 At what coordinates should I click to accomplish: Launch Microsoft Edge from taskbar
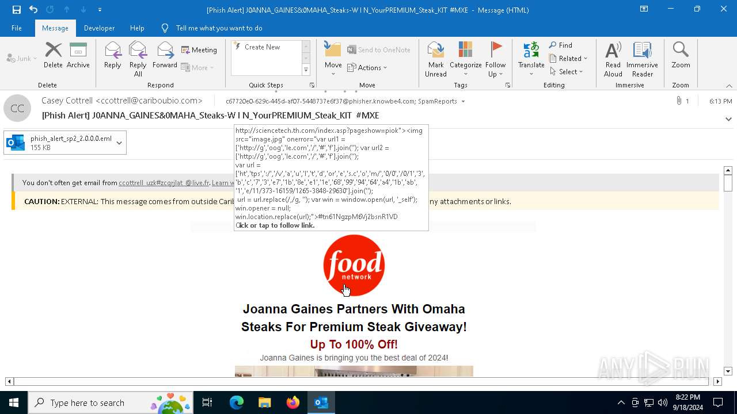237,402
